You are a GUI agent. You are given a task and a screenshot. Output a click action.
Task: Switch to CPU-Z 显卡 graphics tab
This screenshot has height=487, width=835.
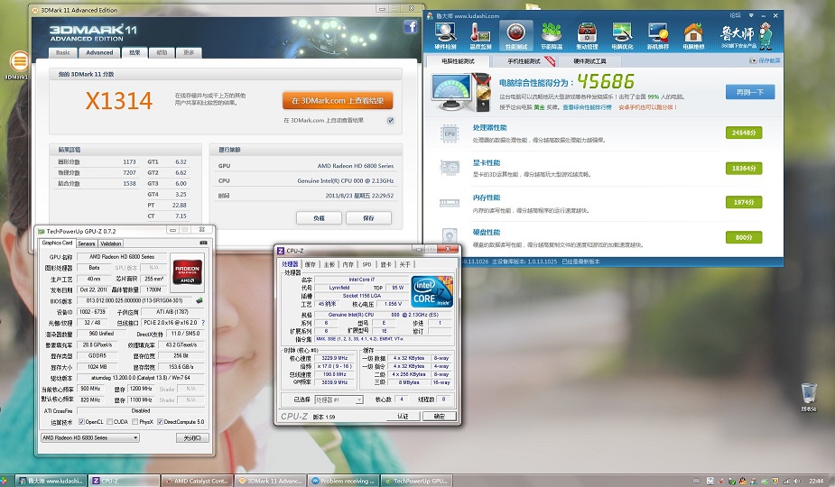coord(386,264)
